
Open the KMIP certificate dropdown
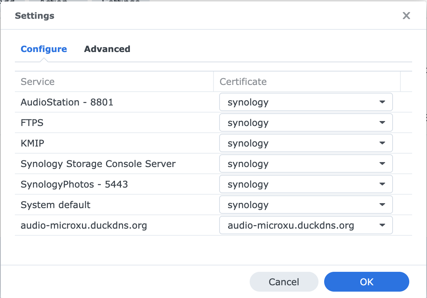click(x=306, y=143)
